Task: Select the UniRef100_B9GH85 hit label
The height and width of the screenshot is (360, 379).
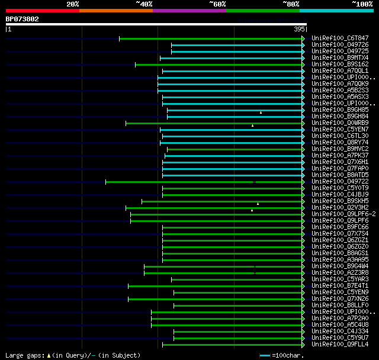Action: click(340, 110)
